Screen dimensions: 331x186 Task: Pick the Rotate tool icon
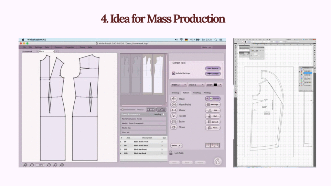[x=174, y=116]
